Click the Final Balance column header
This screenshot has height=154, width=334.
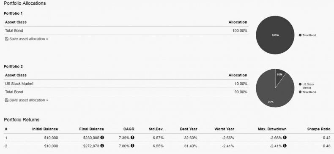[92, 129]
